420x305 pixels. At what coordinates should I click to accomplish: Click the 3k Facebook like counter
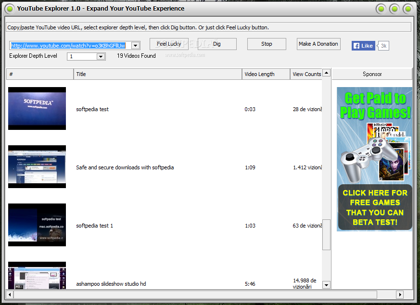point(383,46)
